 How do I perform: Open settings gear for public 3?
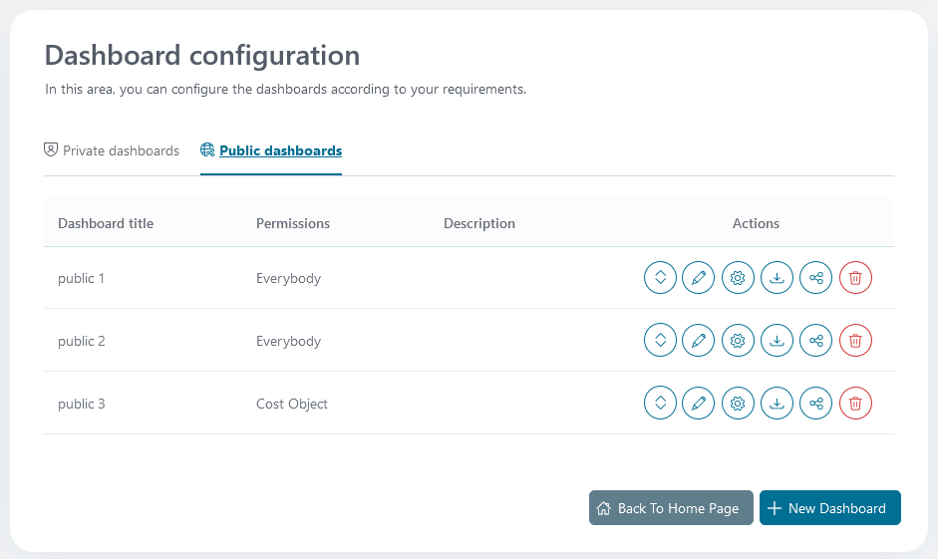(x=738, y=404)
